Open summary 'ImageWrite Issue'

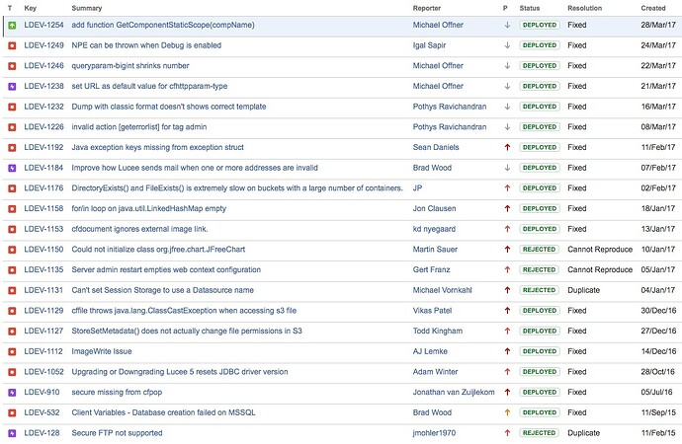tap(102, 351)
